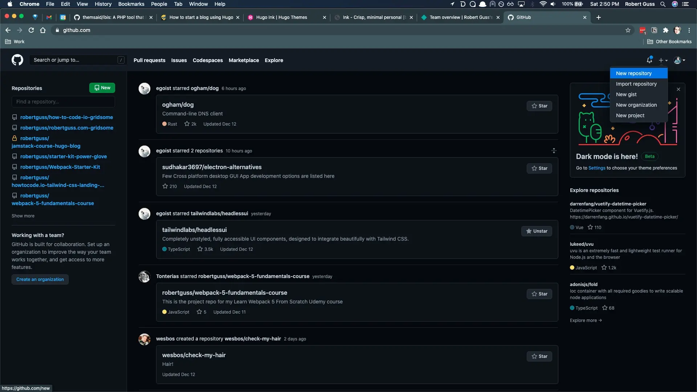Click the plus create-new dropdown
This screenshot has width=697, height=392.
click(663, 60)
